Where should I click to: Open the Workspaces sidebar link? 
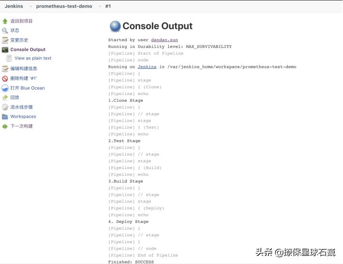(x=23, y=117)
